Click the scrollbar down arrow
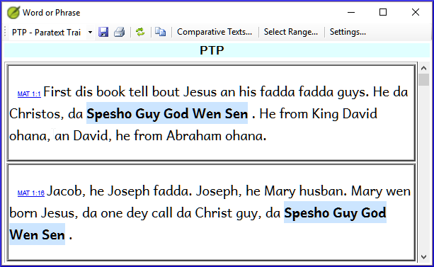434x267 pixels. (x=423, y=257)
